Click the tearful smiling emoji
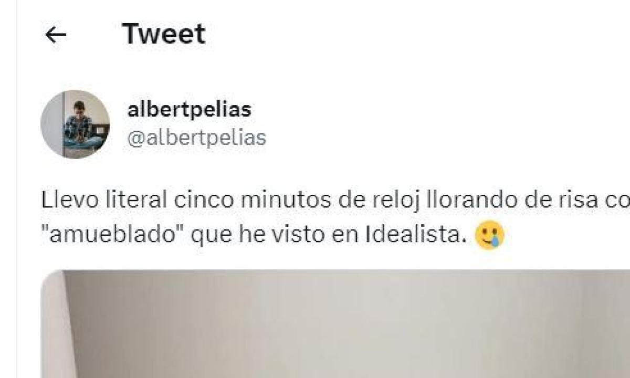This screenshot has height=378, width=630. pos(489,235)
